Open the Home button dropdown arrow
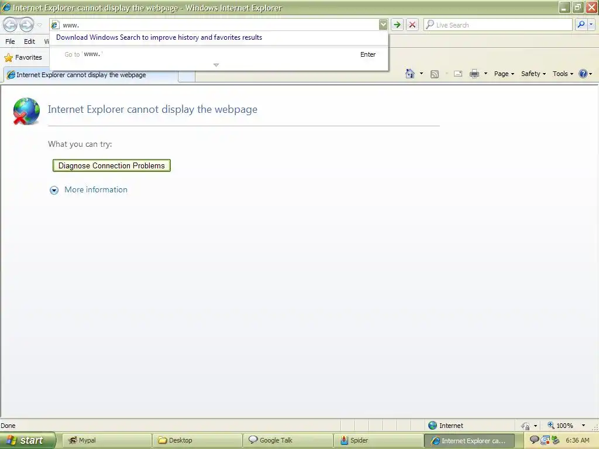This screenshot has width=599, height=449. [x=421, y=74]
